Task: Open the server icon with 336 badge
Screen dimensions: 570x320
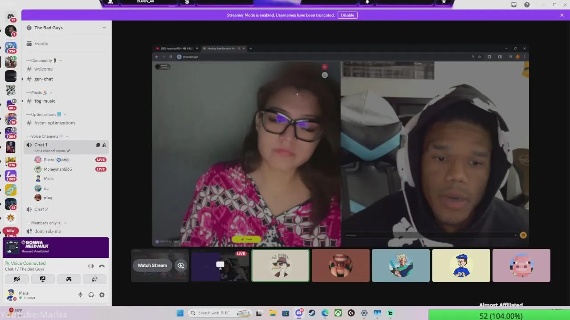Action: [11, 47]
